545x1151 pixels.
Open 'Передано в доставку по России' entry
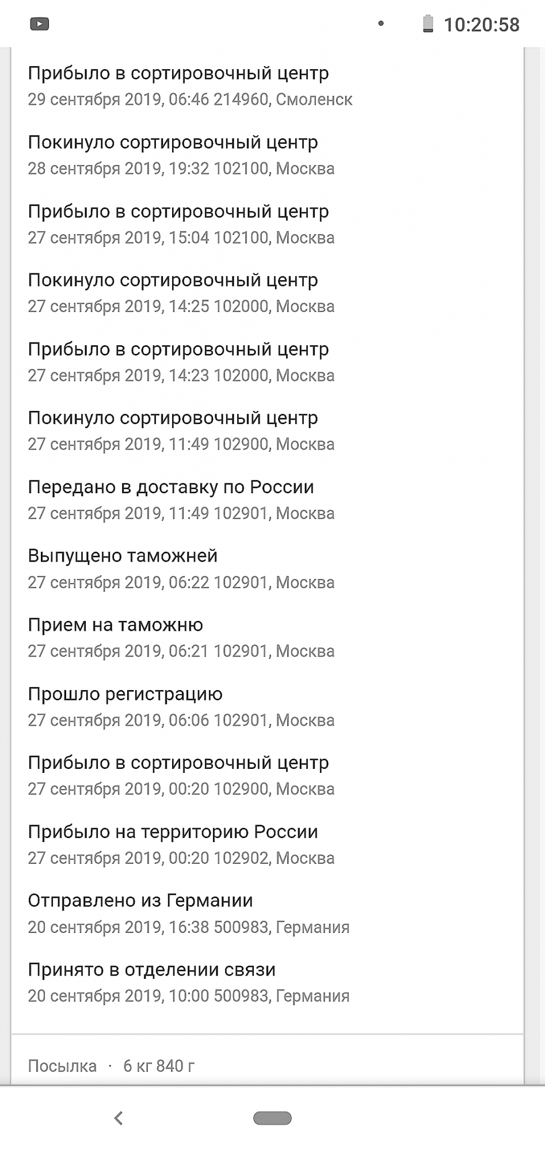point(181,500)
